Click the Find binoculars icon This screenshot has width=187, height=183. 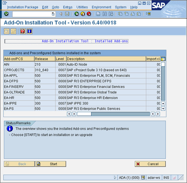click(105, 14)
